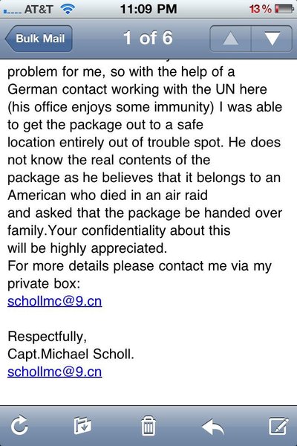Image resolution: width=297 pixels, height=446 pixels.
Task: Tap the Wi-Fi status icon
Action: (68, 10)
